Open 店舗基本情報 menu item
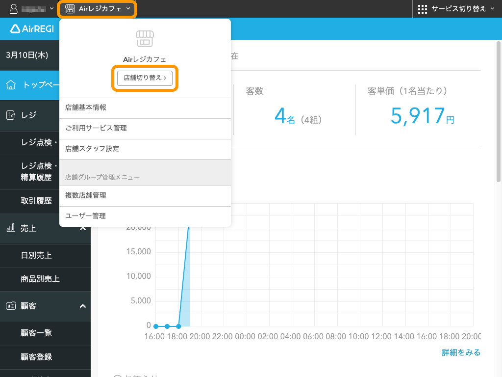502x377 pixels. [145, 108]
